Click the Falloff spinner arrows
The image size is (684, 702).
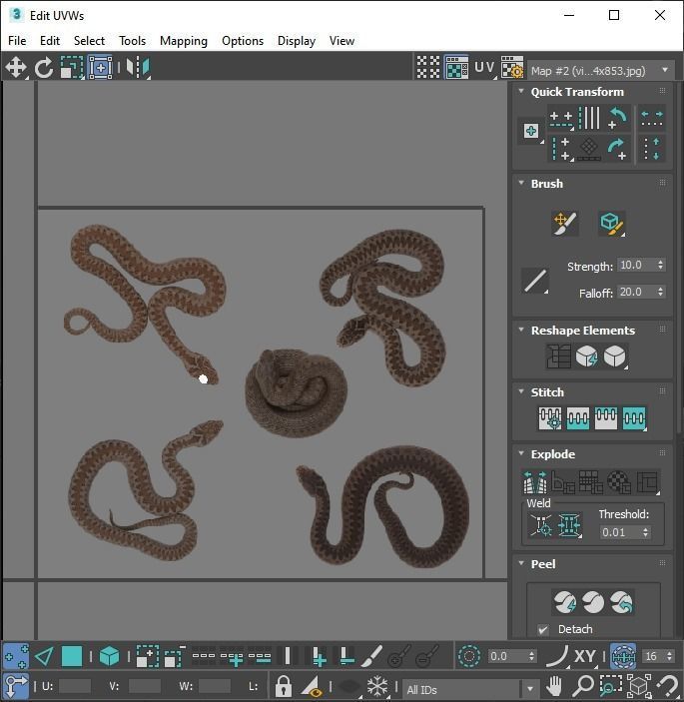660,292
